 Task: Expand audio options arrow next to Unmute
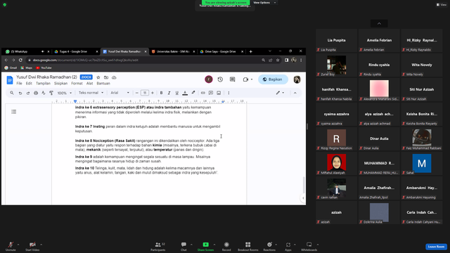coord(18,245)
